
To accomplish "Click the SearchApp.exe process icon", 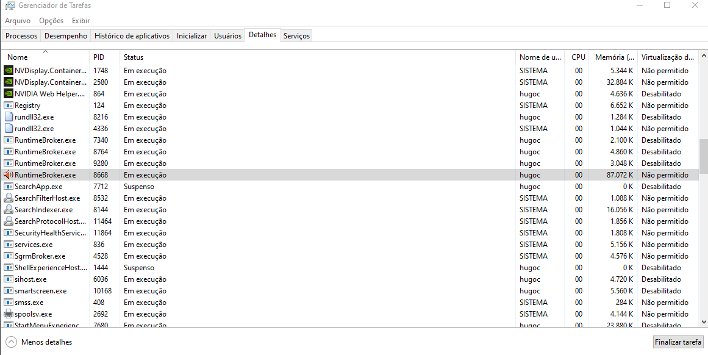I will [9, 187].
